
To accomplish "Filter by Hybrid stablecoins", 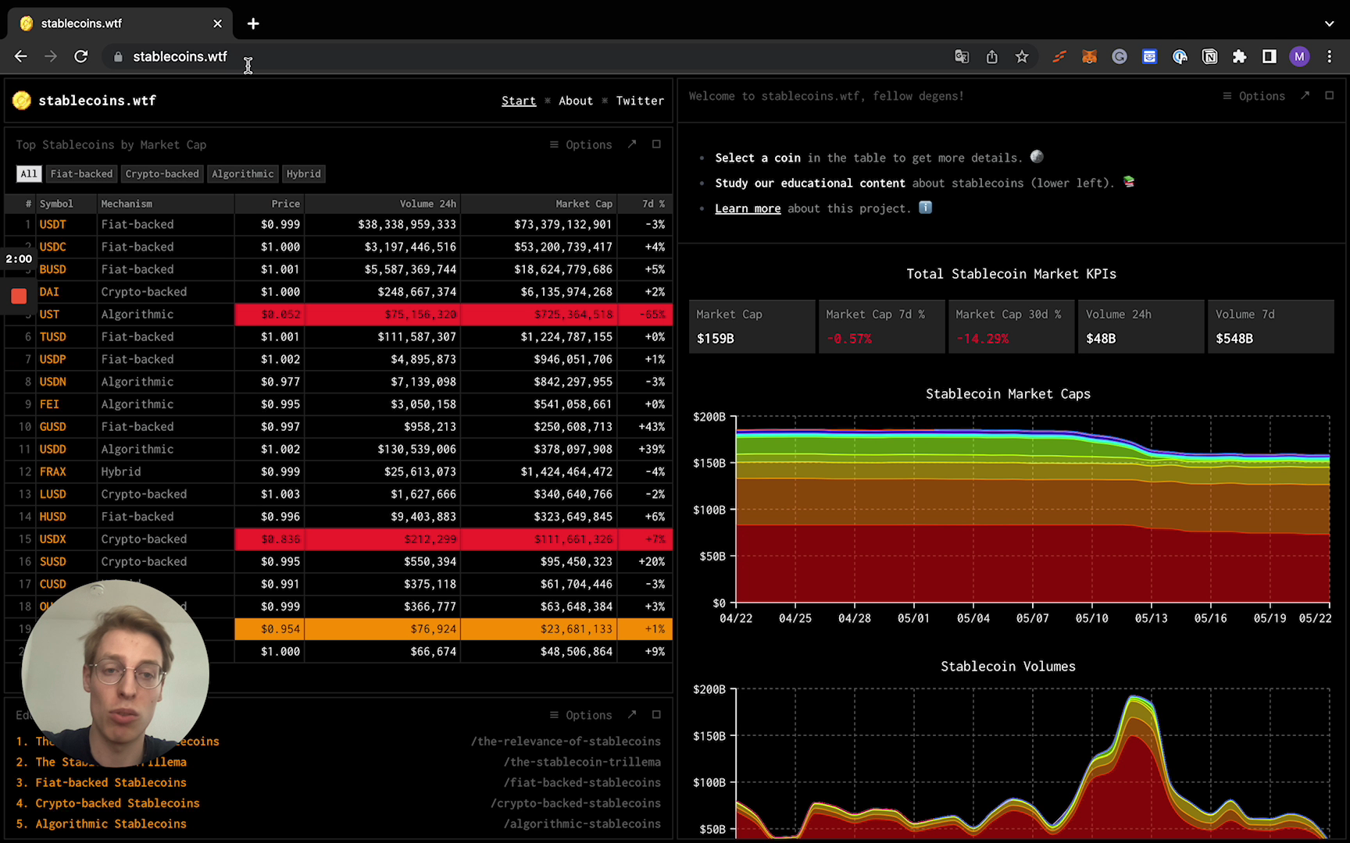I will click(303, 173).
